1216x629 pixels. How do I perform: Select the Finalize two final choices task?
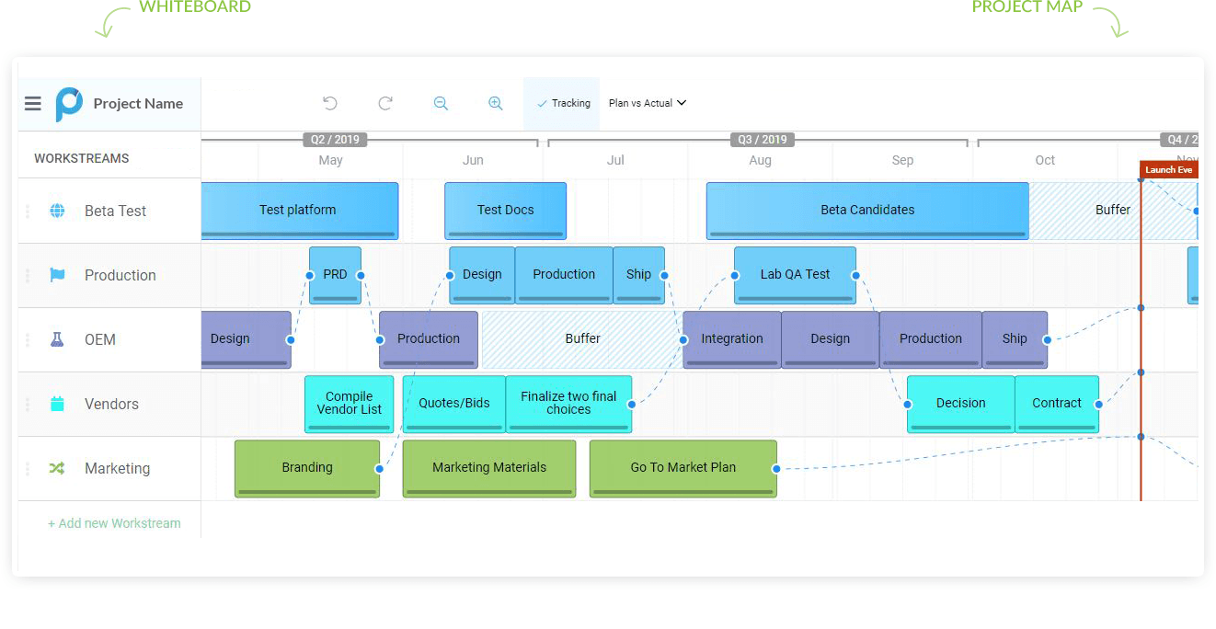[x=568, y=404]
